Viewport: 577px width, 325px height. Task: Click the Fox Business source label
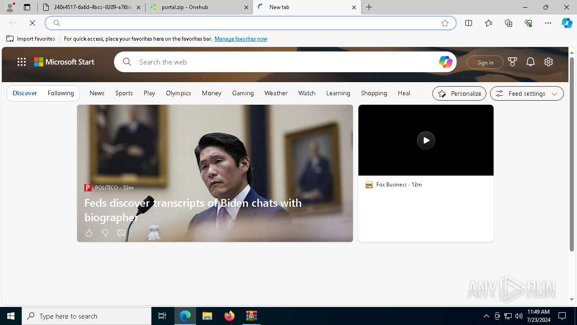394,185
